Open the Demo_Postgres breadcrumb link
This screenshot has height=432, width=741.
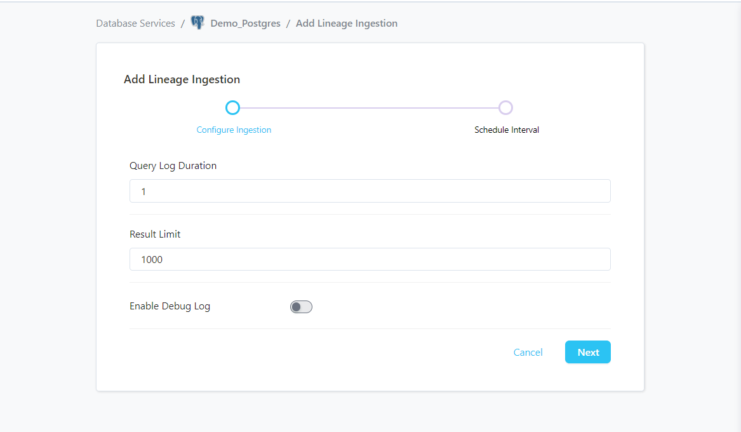(x=245, y=24)
